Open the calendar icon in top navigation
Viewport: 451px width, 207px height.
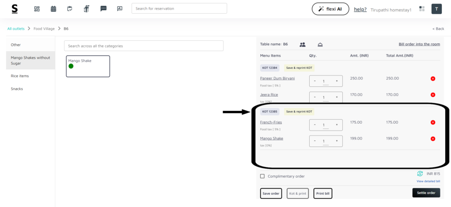(53, 9)
